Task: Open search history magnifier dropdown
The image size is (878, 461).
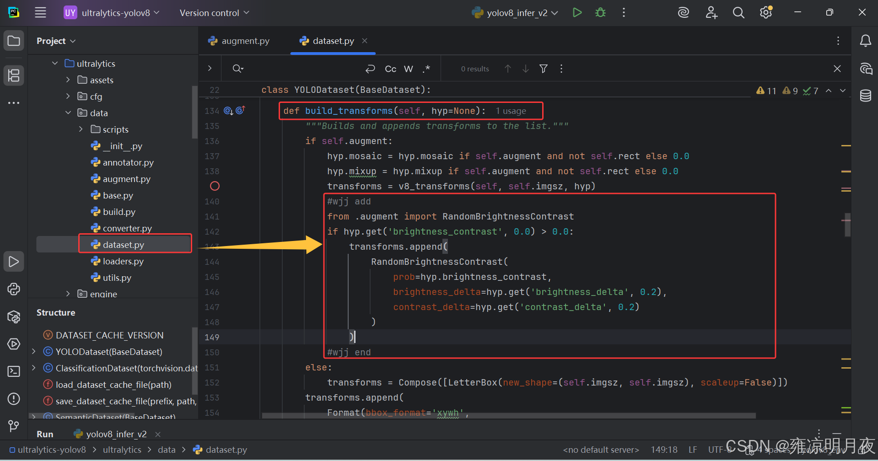Action: click(x=238, y=69)
